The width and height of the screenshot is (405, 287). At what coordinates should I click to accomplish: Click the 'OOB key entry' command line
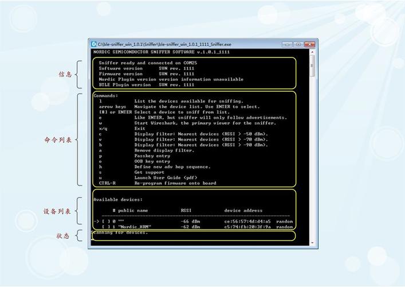[134, 161]
